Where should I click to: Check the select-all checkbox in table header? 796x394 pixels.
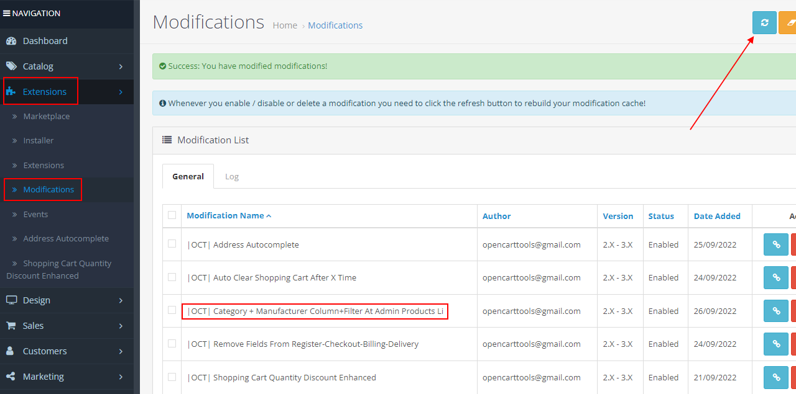172,215
